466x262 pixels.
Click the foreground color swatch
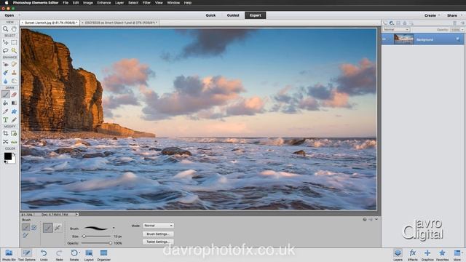[x=8, y=156]
